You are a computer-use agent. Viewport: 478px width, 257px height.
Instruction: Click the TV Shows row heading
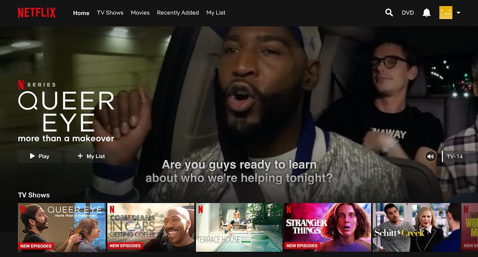(34, 195)
